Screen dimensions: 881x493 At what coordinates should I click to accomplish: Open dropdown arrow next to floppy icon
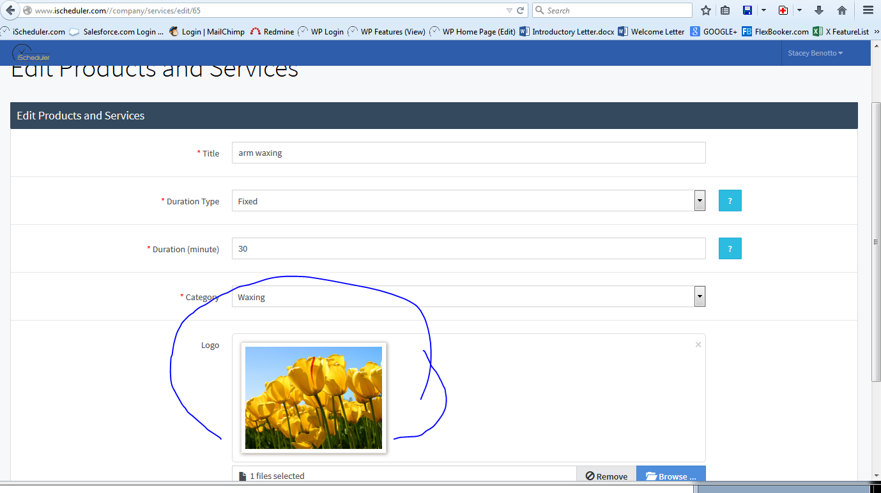(x=763, y=10)
